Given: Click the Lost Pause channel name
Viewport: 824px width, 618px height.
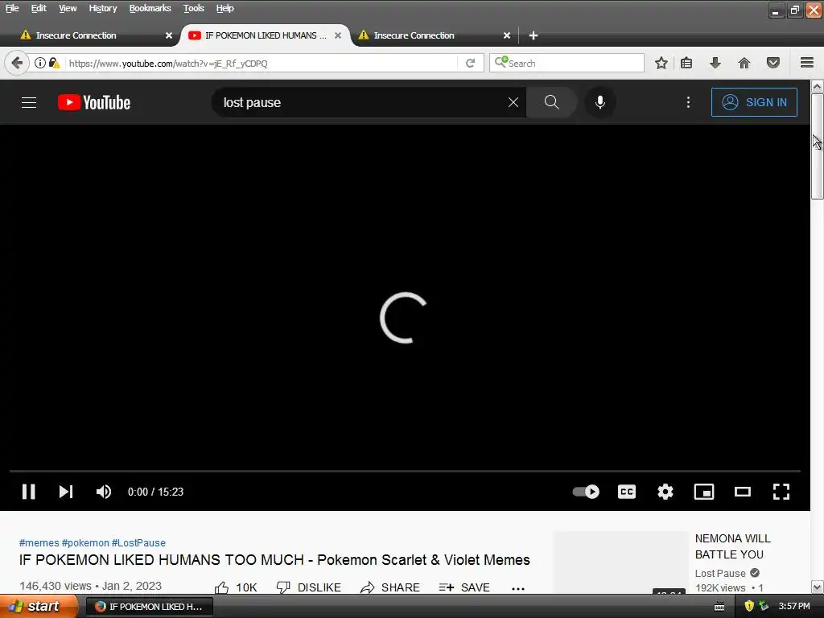Looking at the screenshot, I should click(720, 573).
